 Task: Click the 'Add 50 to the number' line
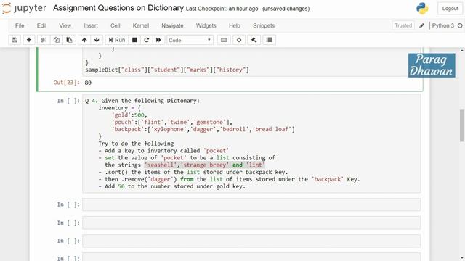172,186
